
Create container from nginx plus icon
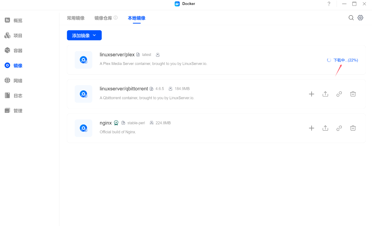click(311, 128)
